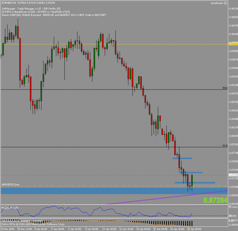The height and width of the screenshot is (231, 238).
Task: Click the 0.89145 price axis label
Action: [233, 85]
